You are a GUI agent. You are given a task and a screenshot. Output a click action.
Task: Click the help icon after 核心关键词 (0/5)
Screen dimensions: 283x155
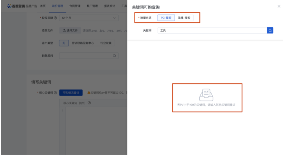[89, 103]
